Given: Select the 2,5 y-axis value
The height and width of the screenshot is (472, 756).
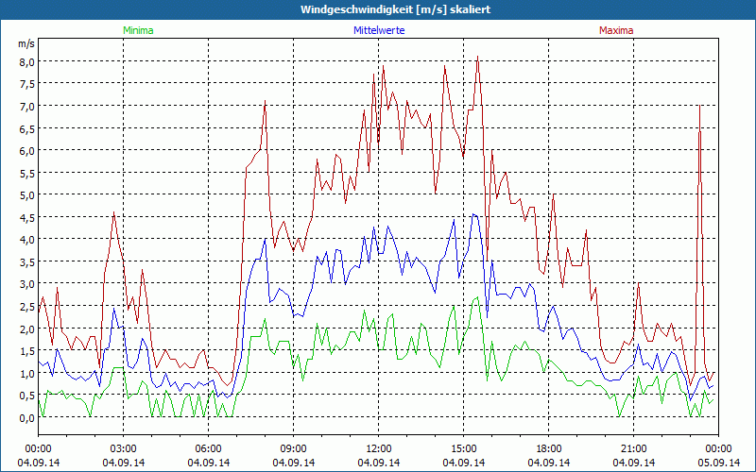Looking at the screenshot, I should coord(27,306).
